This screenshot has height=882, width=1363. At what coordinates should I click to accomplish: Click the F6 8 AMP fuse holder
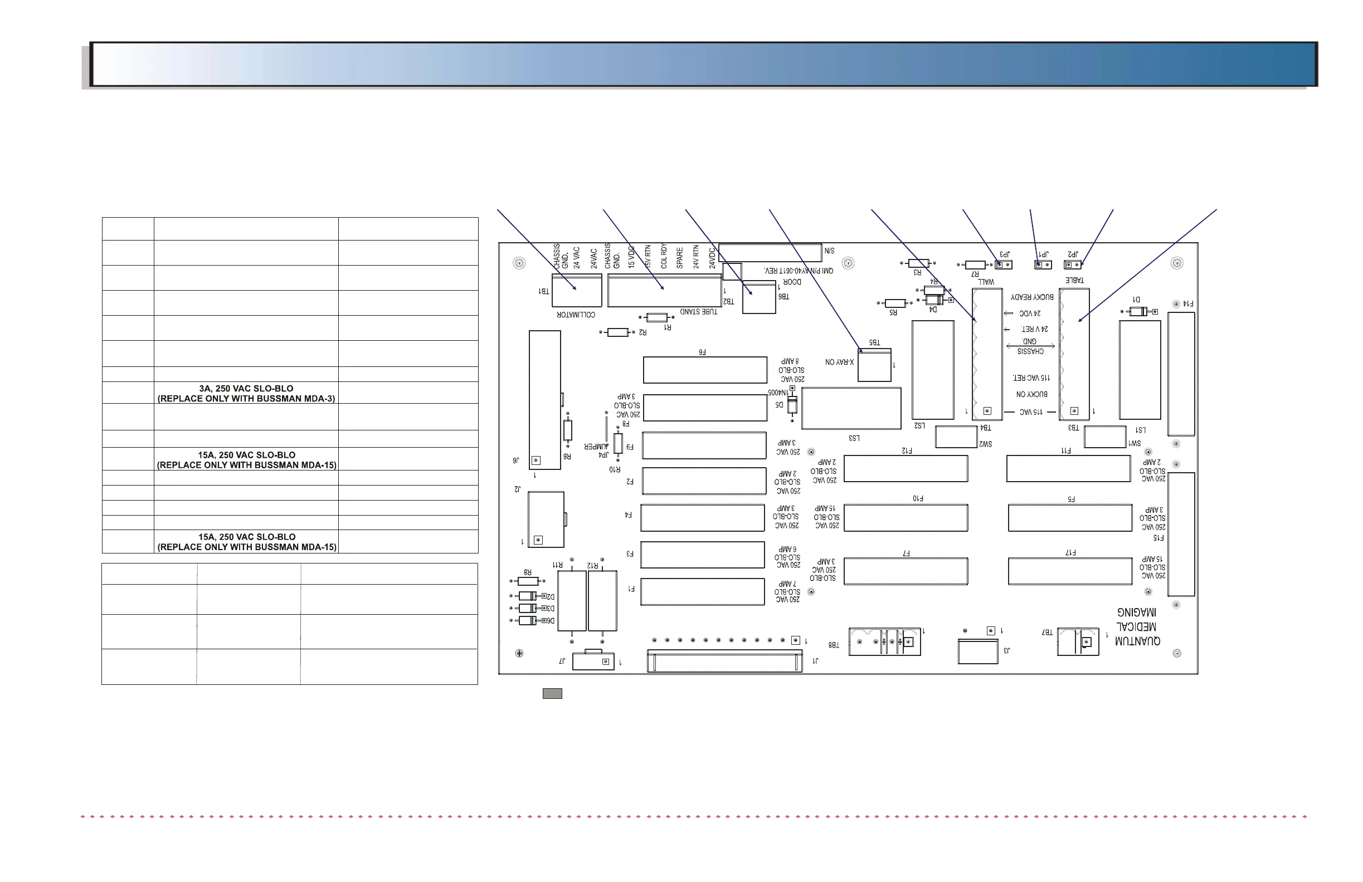coord(705,370)
